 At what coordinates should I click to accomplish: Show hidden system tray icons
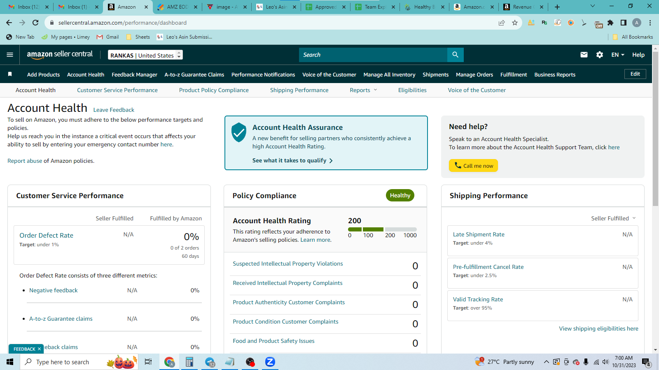pyautogui.click(x=546, y=362)
